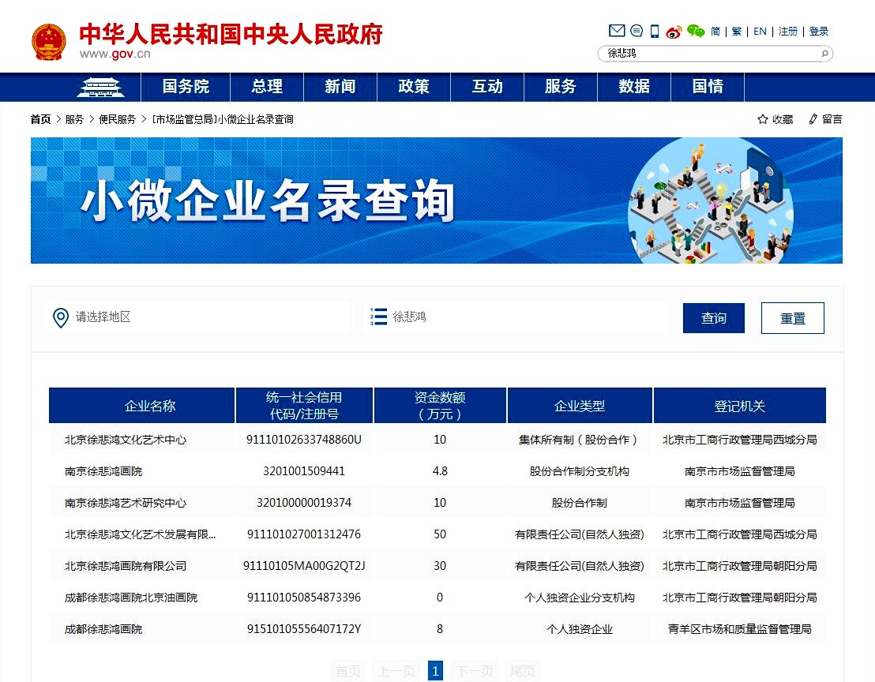
Task: Click code 91510105556407172Y
Action: point(304,629)
